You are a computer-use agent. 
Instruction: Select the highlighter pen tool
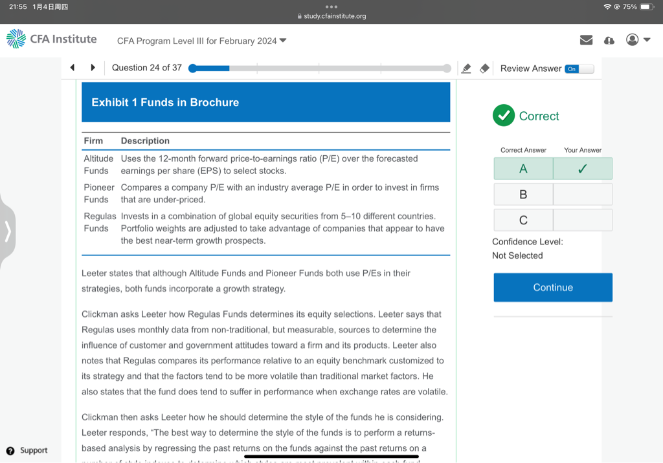click(466, 69)
